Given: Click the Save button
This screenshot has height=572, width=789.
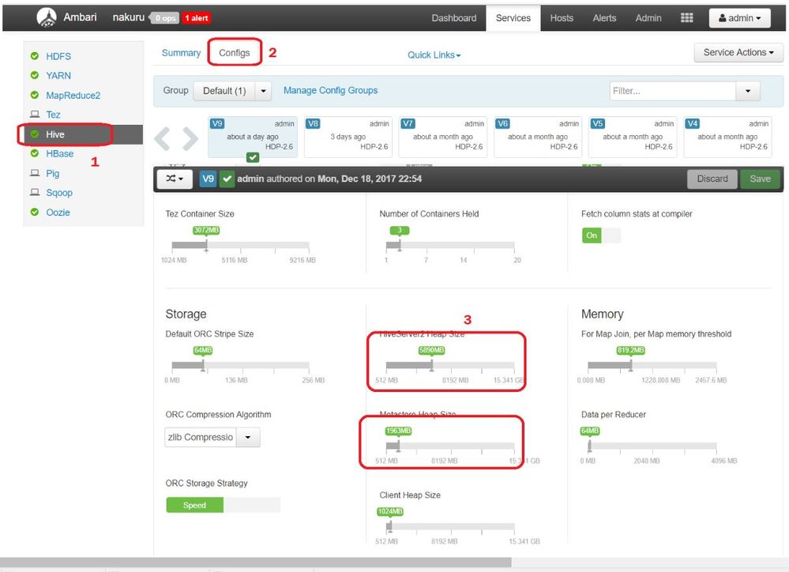Looking at the screenshot, I should [760, 179].
